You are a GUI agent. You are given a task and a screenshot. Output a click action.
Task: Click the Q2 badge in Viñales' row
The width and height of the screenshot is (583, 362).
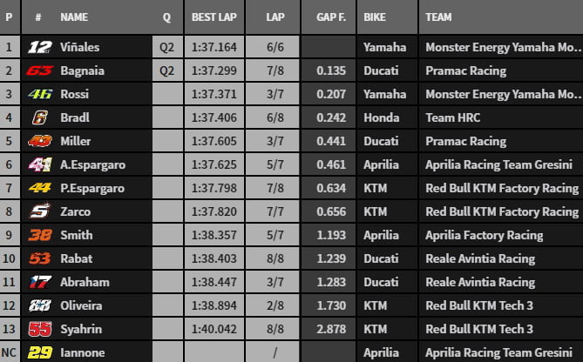166,47
